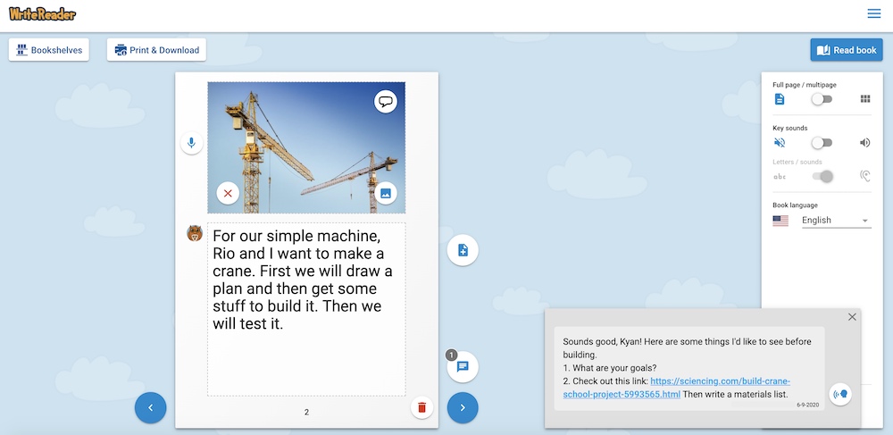Click the student avatar icon
Viewport: 893px width, 435px height.
tap(195, 233)
